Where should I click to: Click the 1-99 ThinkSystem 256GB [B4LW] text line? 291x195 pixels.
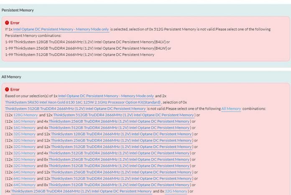point(88,48)
